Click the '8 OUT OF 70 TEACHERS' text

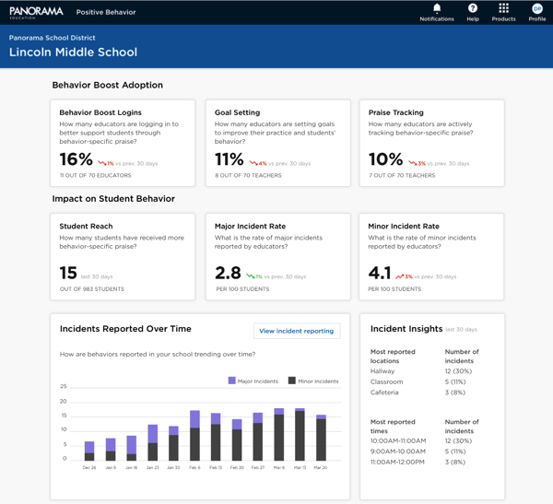click(248, 175)
